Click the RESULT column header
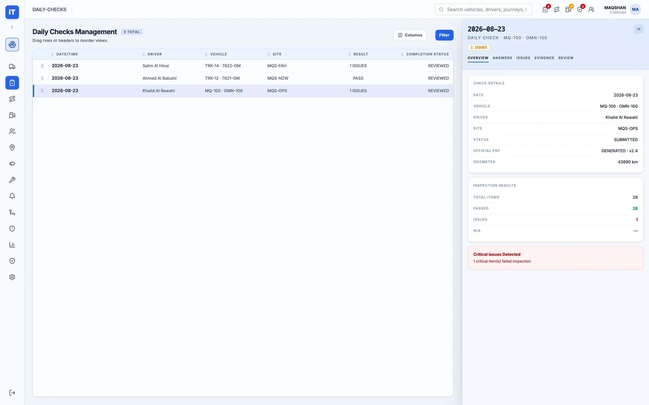The image size is (649, 405). pos(360,54)
